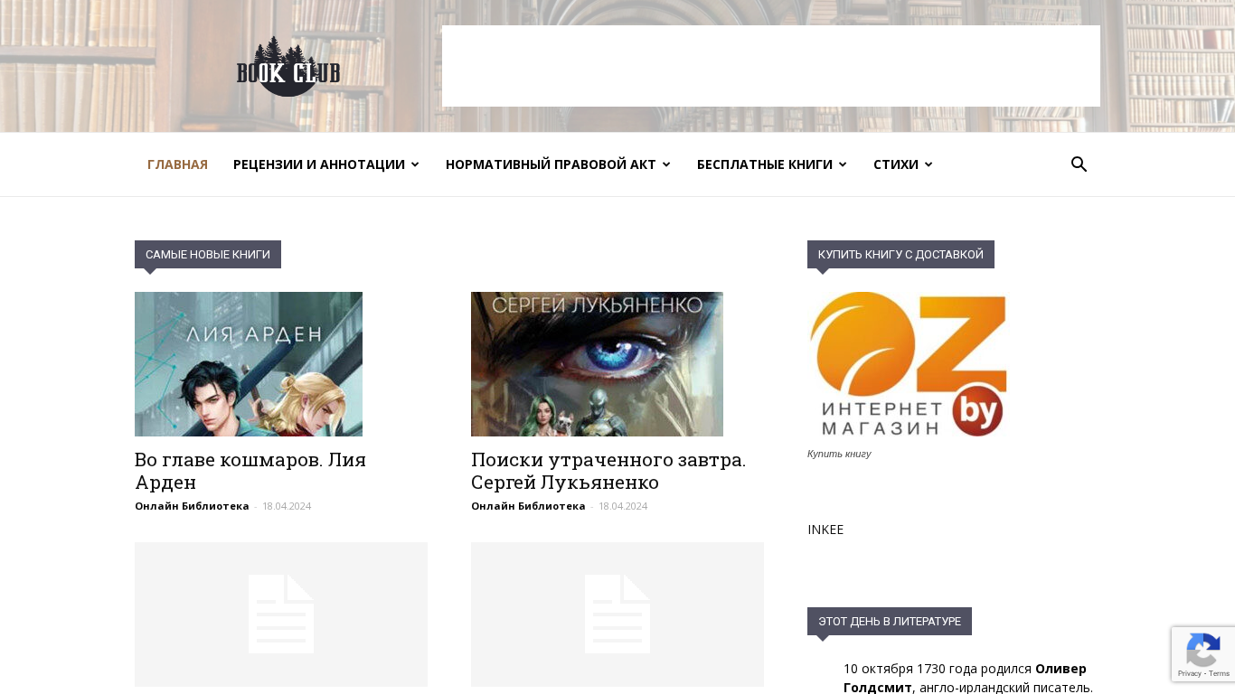Select the САМЫЕ НОВЫЕ КНИГИ section header
Screen dimensions: 1235x694
208,255
